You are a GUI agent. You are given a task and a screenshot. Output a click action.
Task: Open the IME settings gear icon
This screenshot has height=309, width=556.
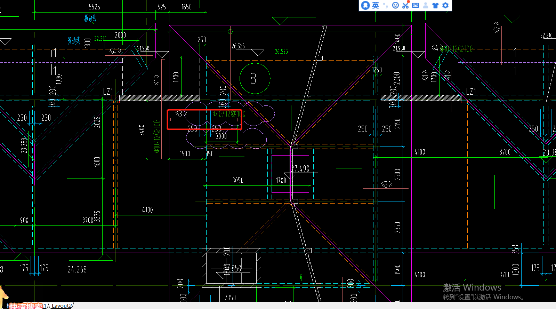click(x=445, y=5)
